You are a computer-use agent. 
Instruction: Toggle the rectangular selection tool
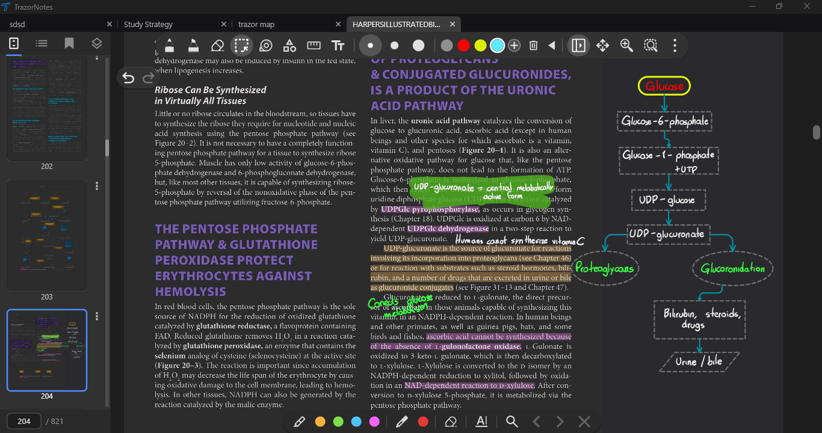click(242, 45)
